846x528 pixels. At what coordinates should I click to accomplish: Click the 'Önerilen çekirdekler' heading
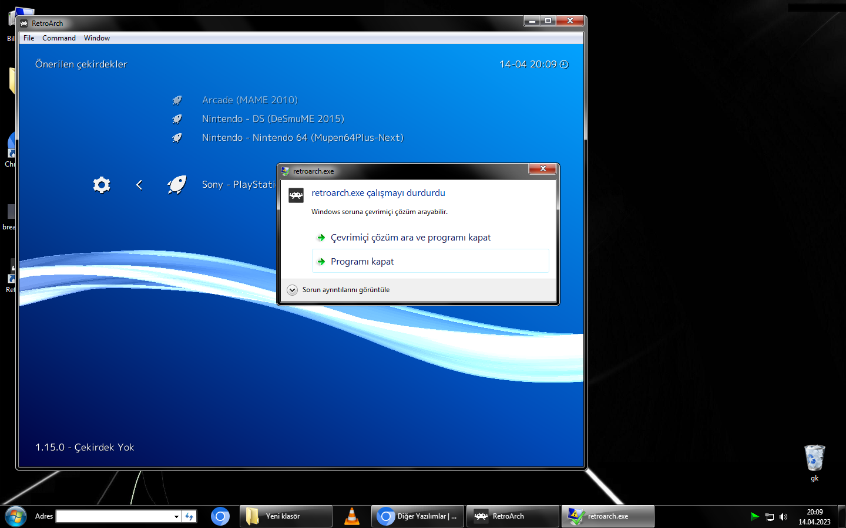[81, 65]
